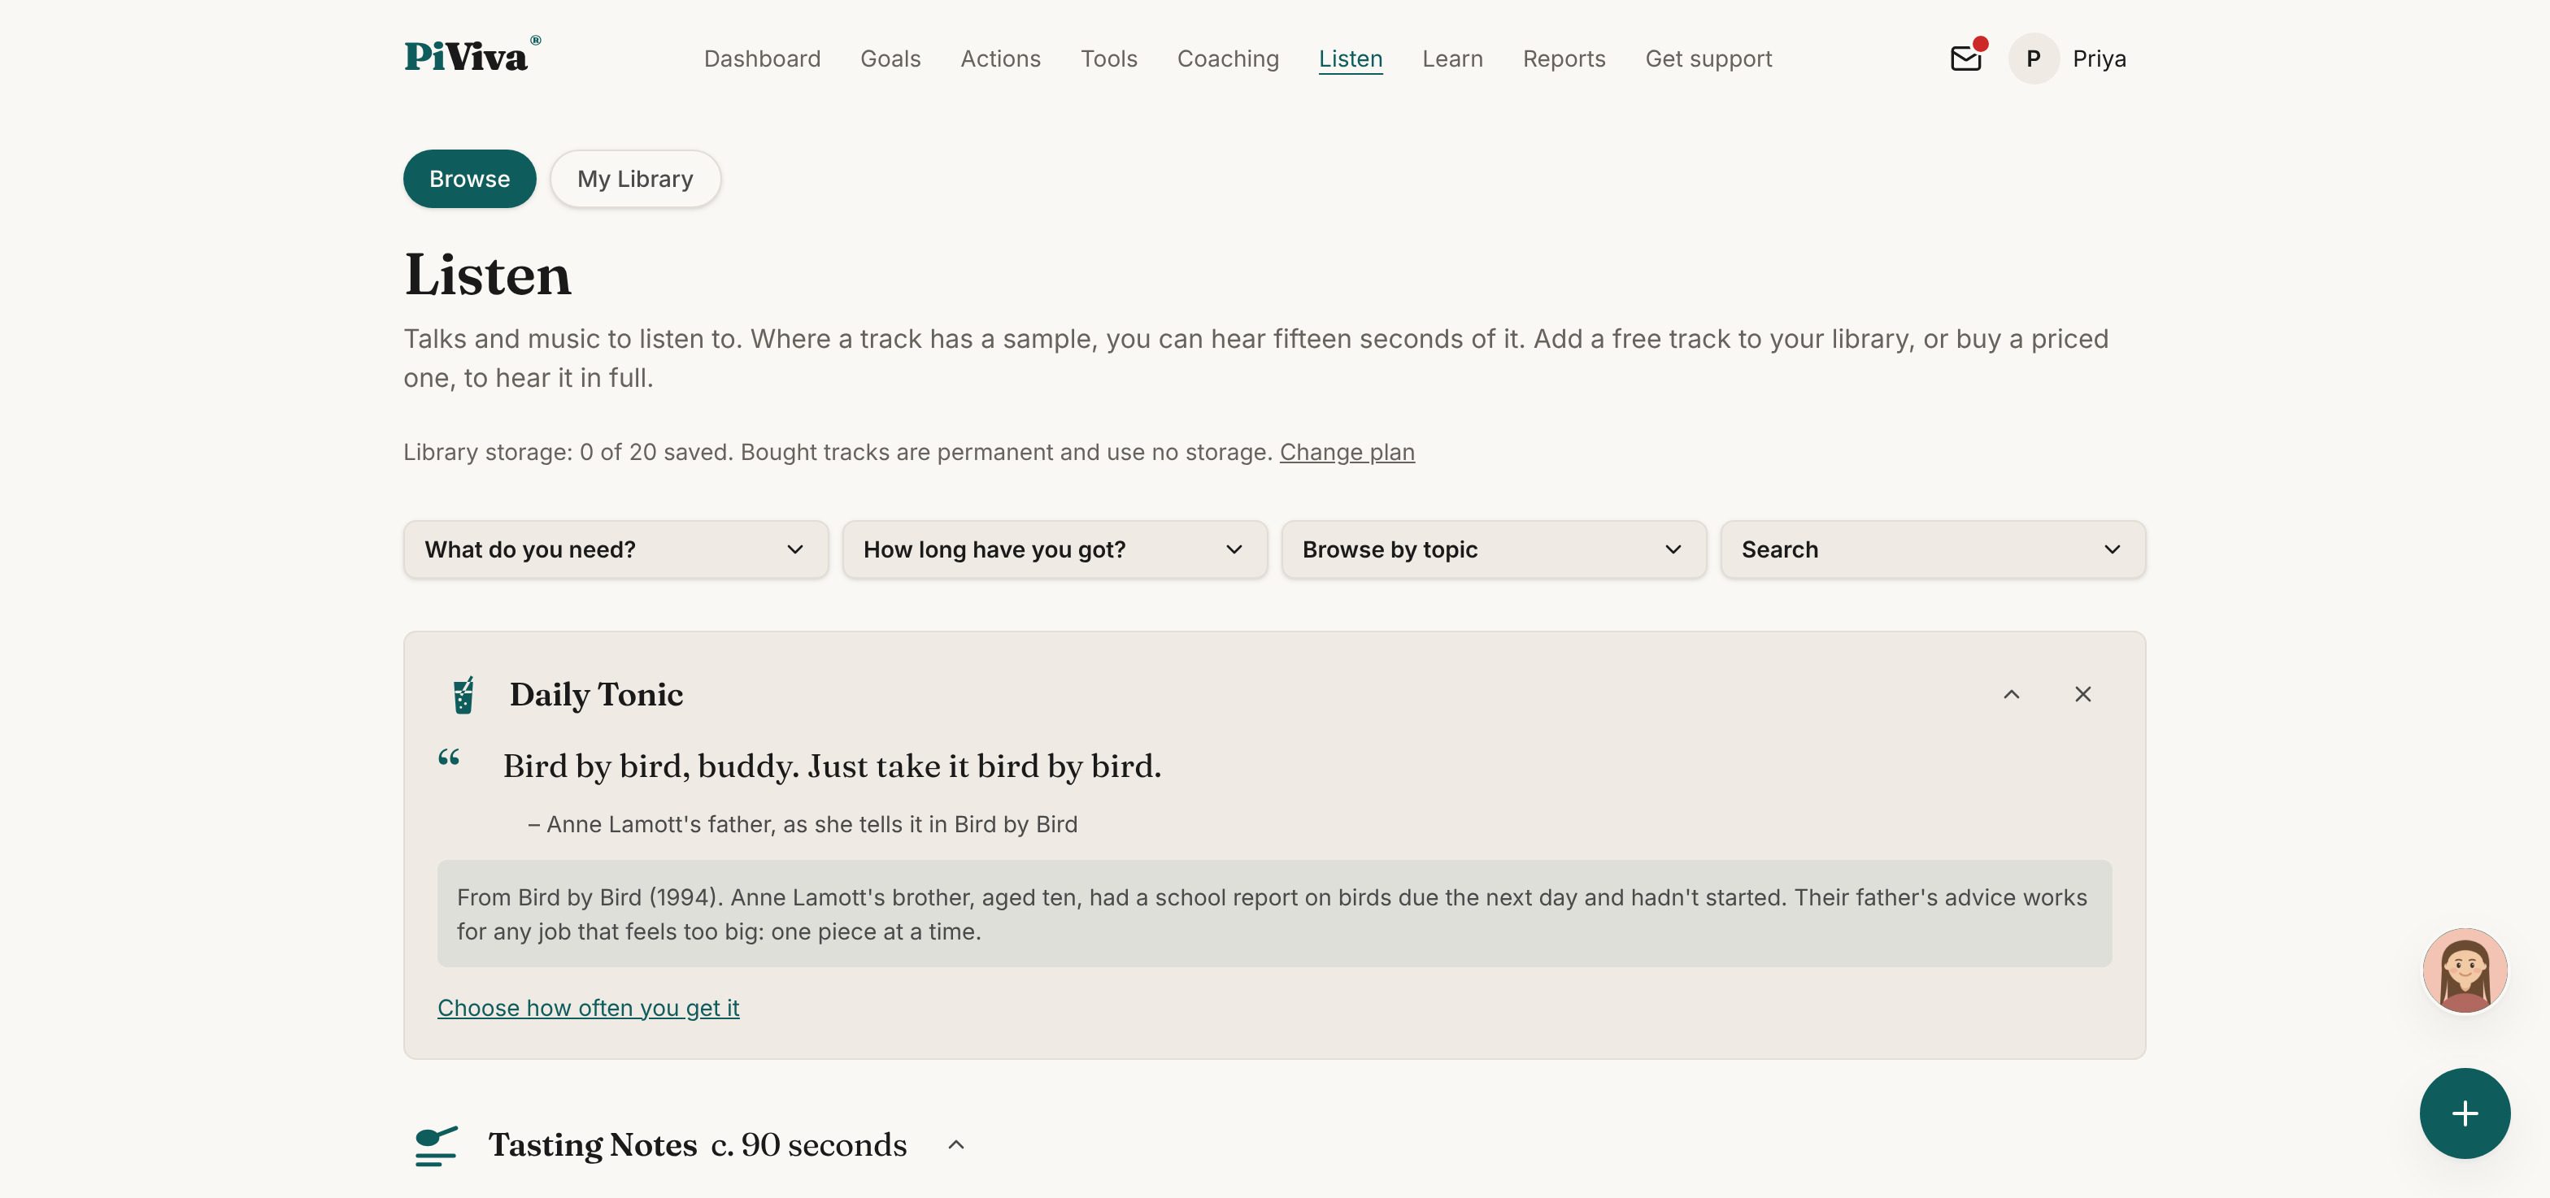Click 'Choose how often you get it'
The image size is (2550, 1198).
[x=588, y=1008]
